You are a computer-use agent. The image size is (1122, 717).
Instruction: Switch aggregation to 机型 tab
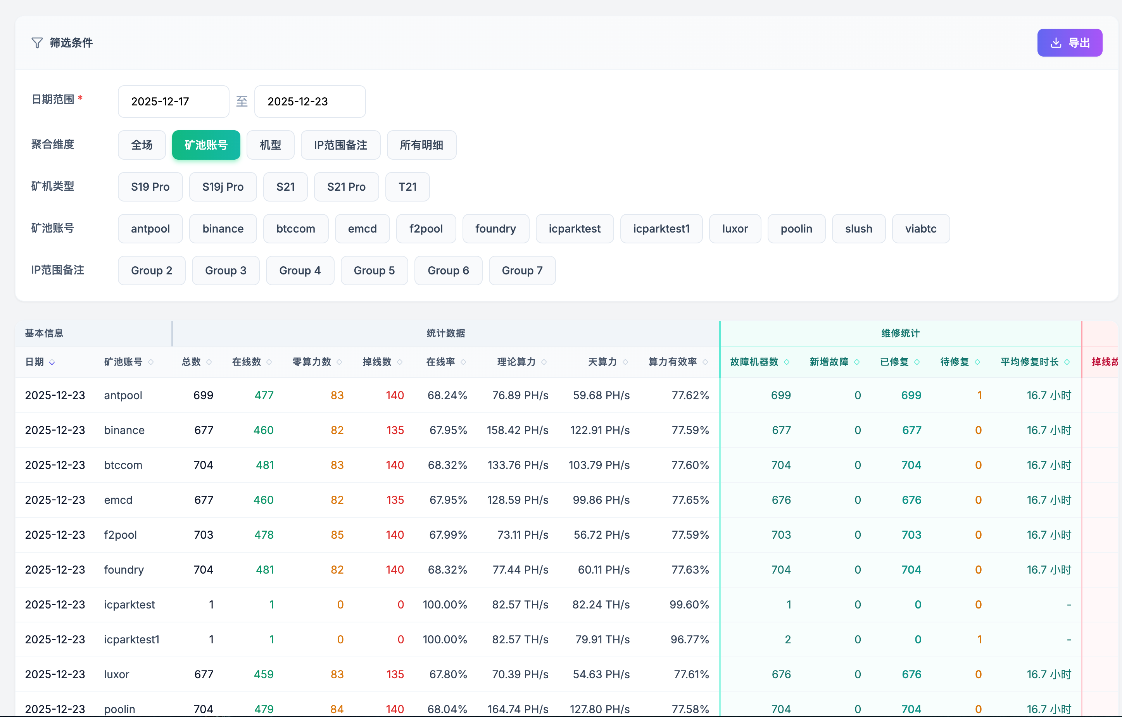coord(270,145)
